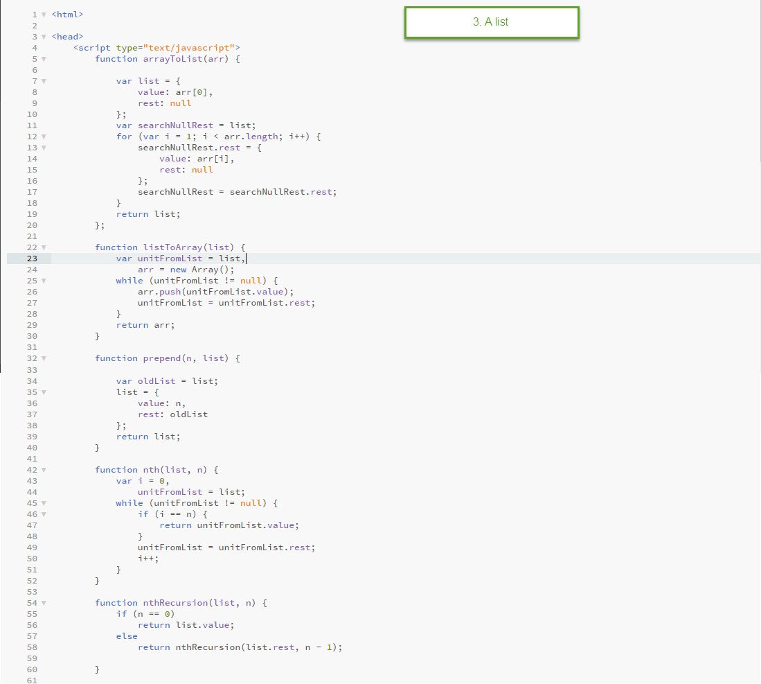761x684 pixels.
Task: Collapse the head tag fold on line 3
Action: pos(44,37)
